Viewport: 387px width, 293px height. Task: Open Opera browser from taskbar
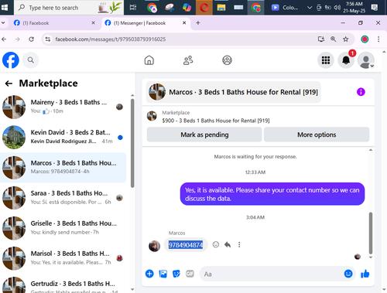click(x=204, y=8)
